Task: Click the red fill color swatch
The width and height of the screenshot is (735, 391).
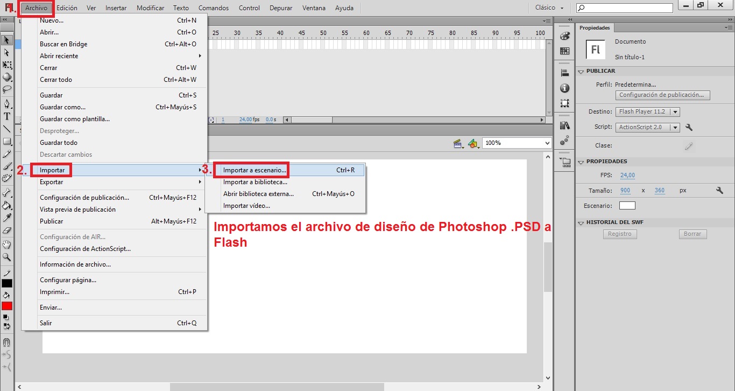Action: [7, 306]
